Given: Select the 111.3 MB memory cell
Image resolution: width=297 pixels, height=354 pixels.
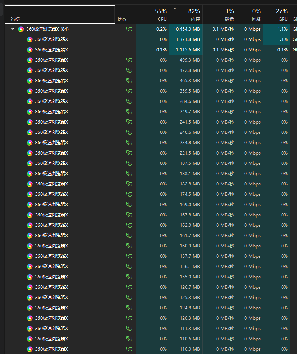Looking at the screenshot, I should pos(186,329).
